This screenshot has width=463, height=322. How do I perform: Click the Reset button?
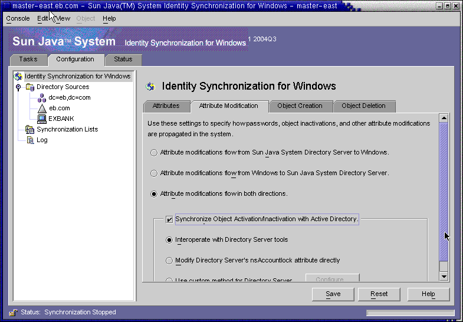click(x=379, y=294)
